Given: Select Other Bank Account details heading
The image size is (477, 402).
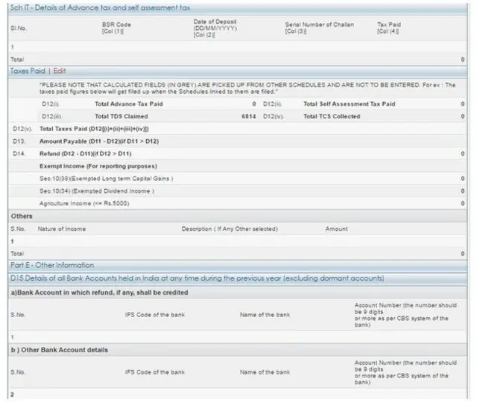Looking at the screenshot, I should [x=60, y=350].
